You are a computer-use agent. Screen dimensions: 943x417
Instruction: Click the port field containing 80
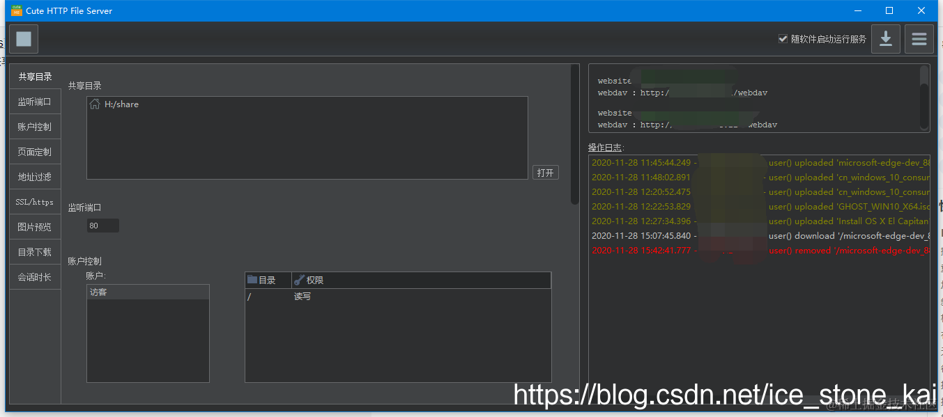click(103, 226)
